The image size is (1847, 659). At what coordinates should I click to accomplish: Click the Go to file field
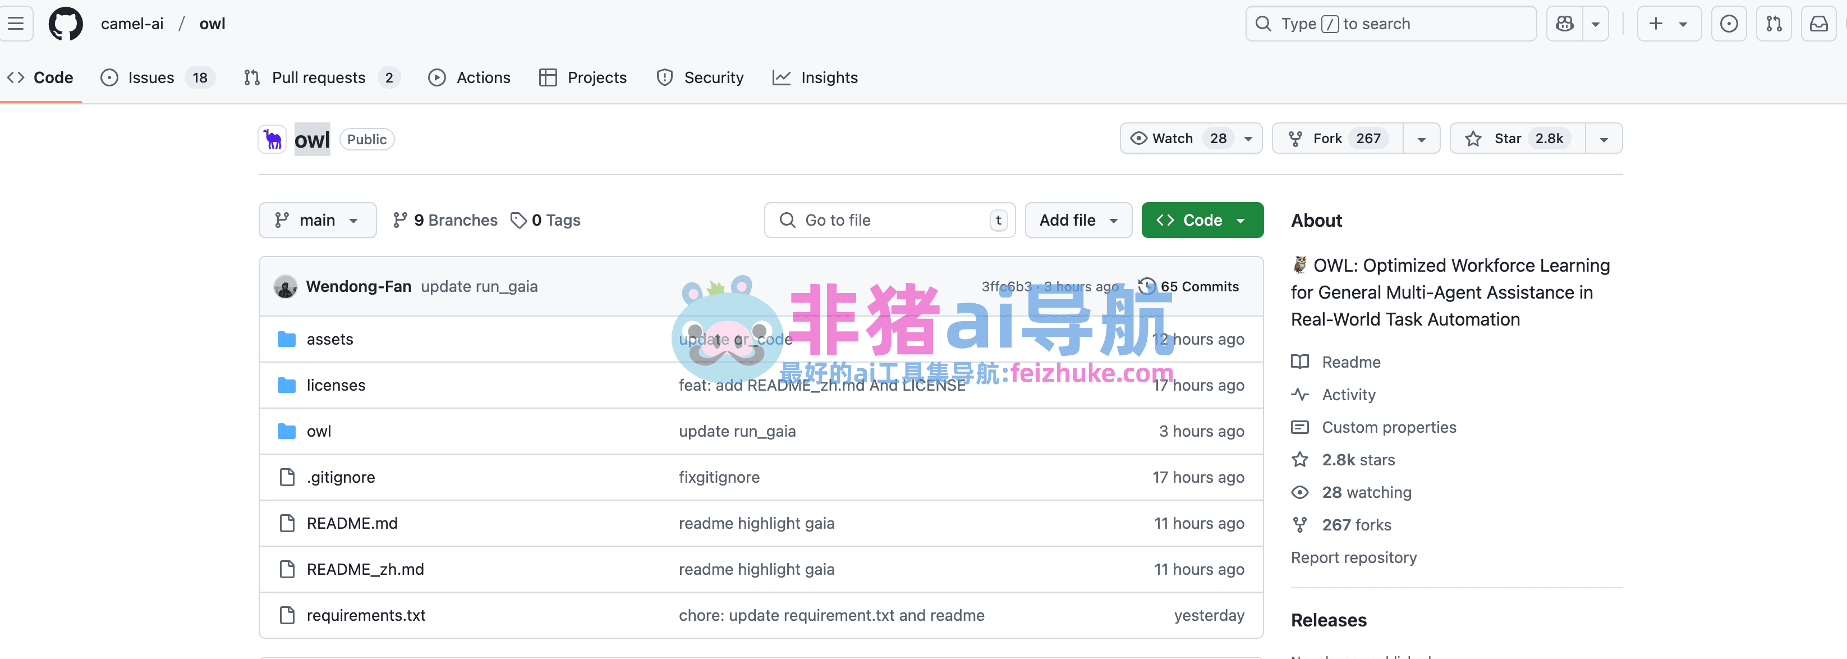pos(889,220)
